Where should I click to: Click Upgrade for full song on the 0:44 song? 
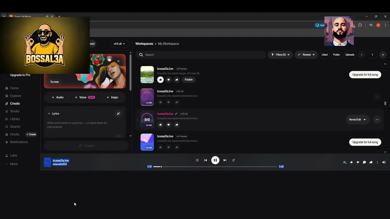pyautogui.click(x=365, y=75)
